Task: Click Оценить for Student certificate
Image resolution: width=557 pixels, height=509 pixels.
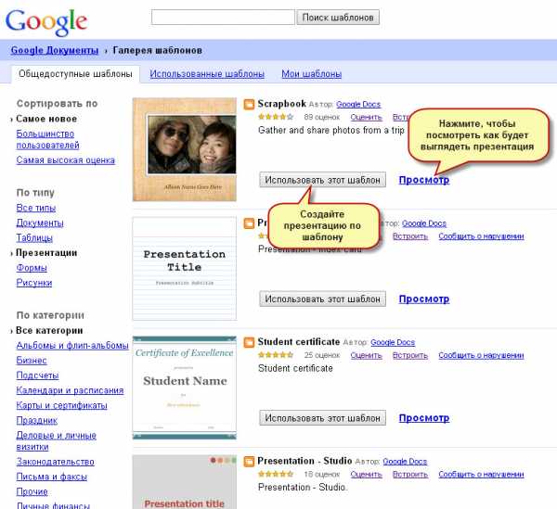Action: point(366,355)
